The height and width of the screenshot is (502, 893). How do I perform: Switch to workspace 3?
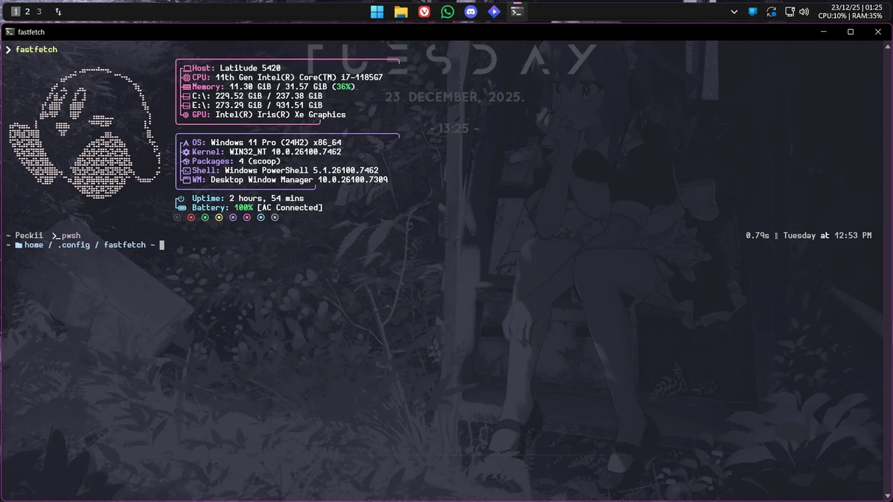39,12
